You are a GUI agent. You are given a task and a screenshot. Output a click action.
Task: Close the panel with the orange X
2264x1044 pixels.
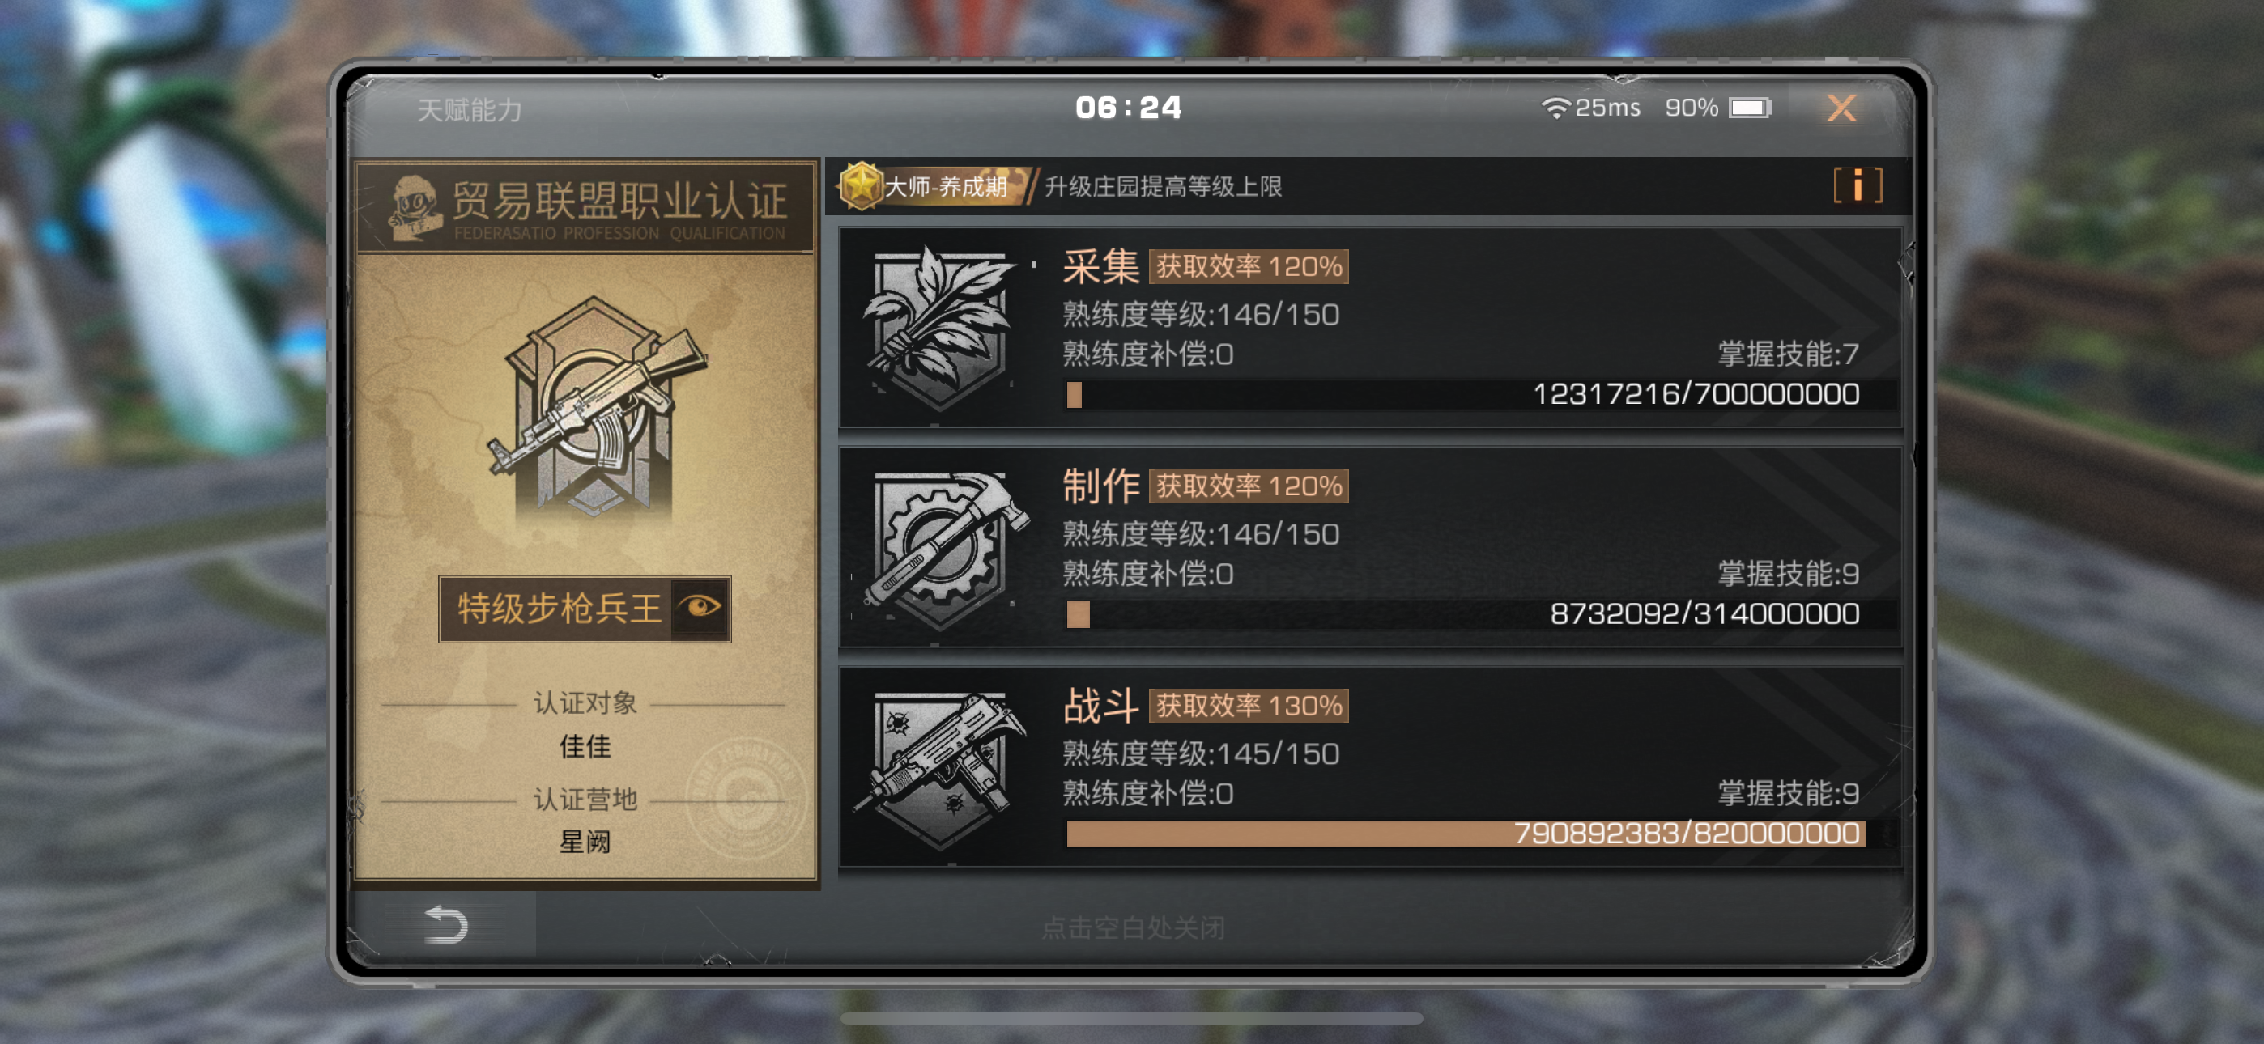1841,108
